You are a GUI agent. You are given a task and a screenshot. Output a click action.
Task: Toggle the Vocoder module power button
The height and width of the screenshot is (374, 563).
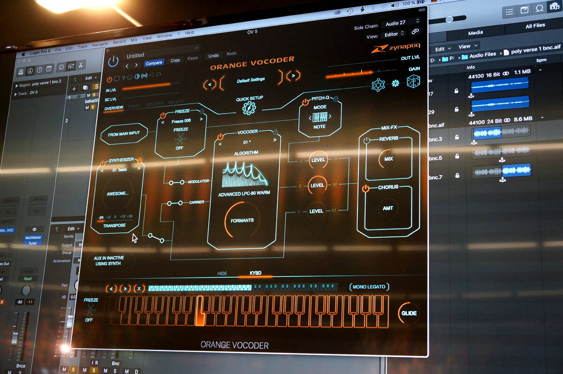[x=220, y=137]
